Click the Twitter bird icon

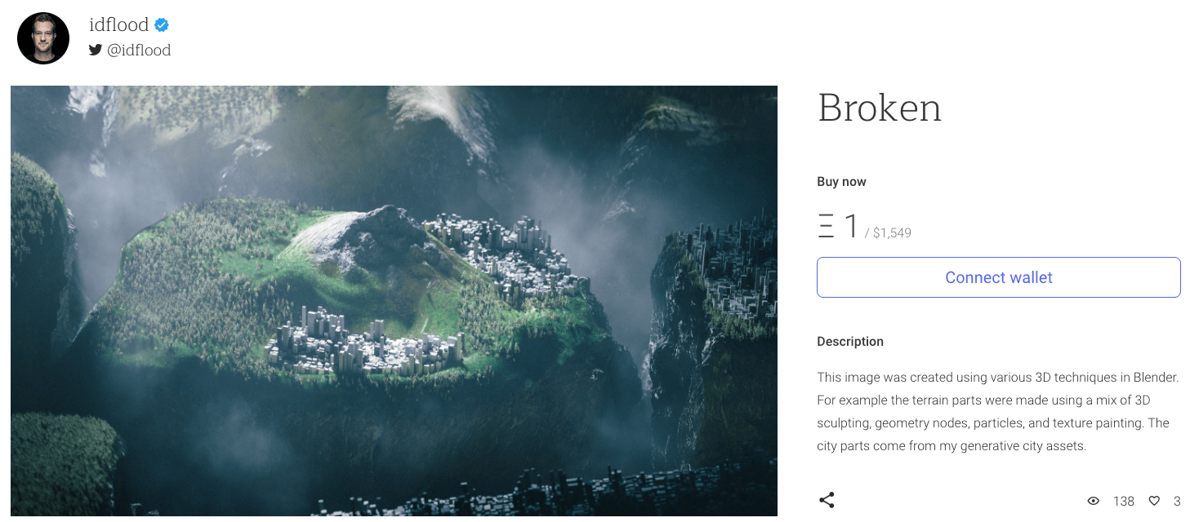coord(96,50)
